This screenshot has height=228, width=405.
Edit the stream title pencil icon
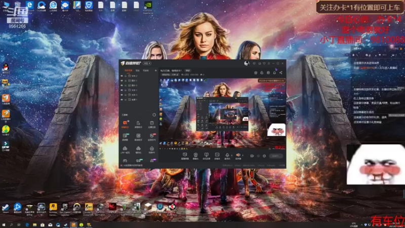coord(178,74)
